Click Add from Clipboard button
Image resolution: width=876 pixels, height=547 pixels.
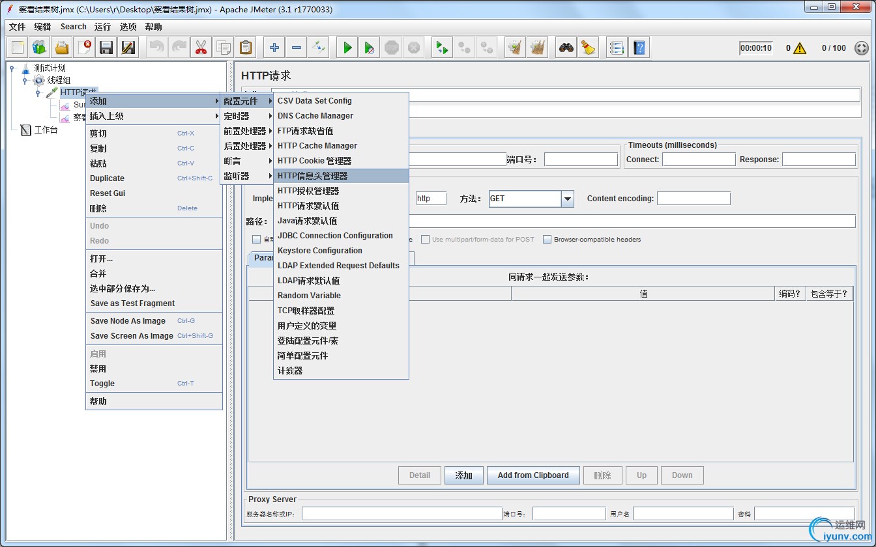point(533,475)
